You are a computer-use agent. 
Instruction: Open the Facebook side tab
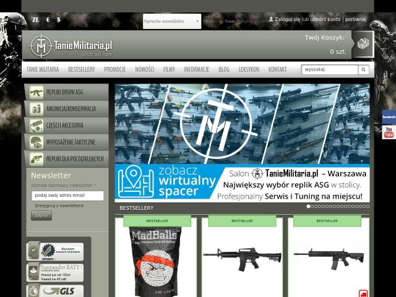tap(389, 117)
